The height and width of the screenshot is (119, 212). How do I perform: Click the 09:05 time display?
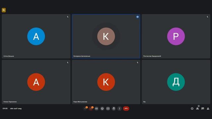(5, 108)
